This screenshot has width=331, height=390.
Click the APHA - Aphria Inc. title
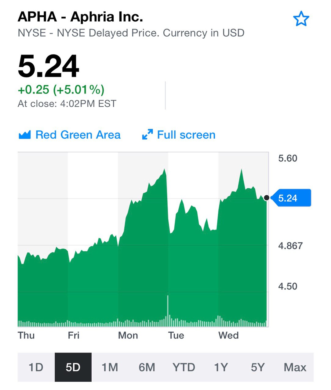pos(80,17)
